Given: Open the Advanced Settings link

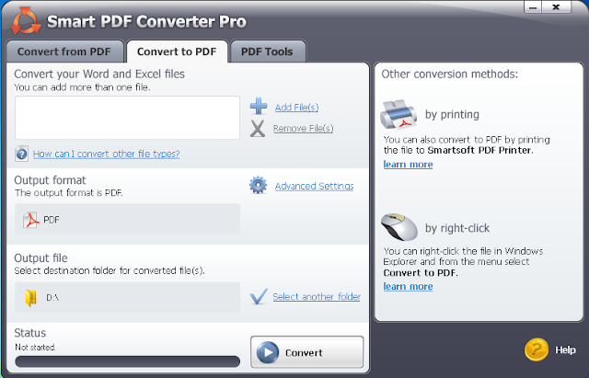Looking at the screenshot, I should click(315, 186).
